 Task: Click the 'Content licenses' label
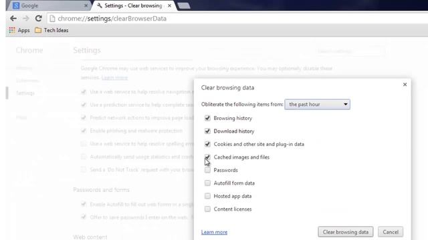[x=233, y=209]
